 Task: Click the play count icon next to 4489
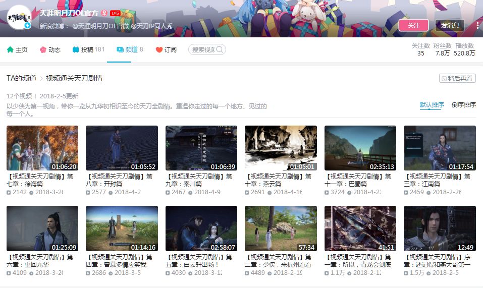(x=247, y=273)
